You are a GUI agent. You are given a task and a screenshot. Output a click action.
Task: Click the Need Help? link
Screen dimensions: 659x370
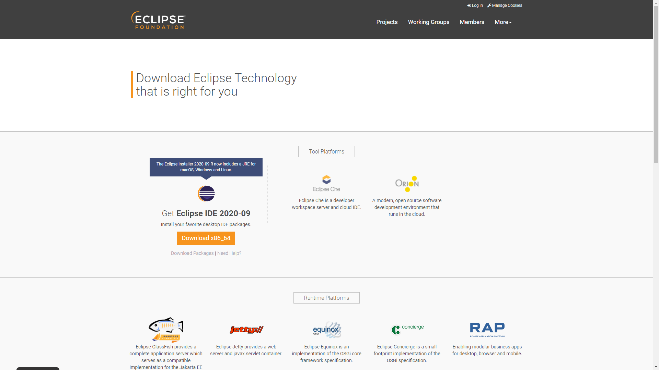[x=229, y=253]
